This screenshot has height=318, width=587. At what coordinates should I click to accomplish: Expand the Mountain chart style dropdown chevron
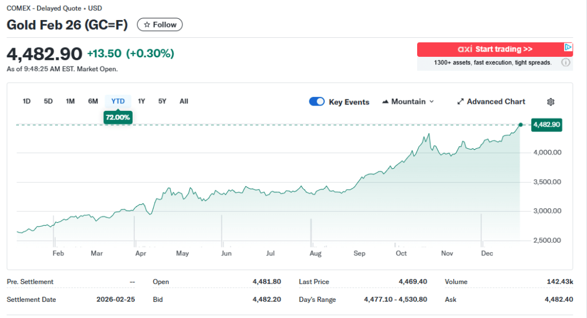pos(431,102)
